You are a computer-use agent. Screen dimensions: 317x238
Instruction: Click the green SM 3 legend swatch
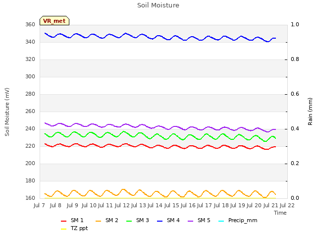pyautogui.click(x=129, y=221)
